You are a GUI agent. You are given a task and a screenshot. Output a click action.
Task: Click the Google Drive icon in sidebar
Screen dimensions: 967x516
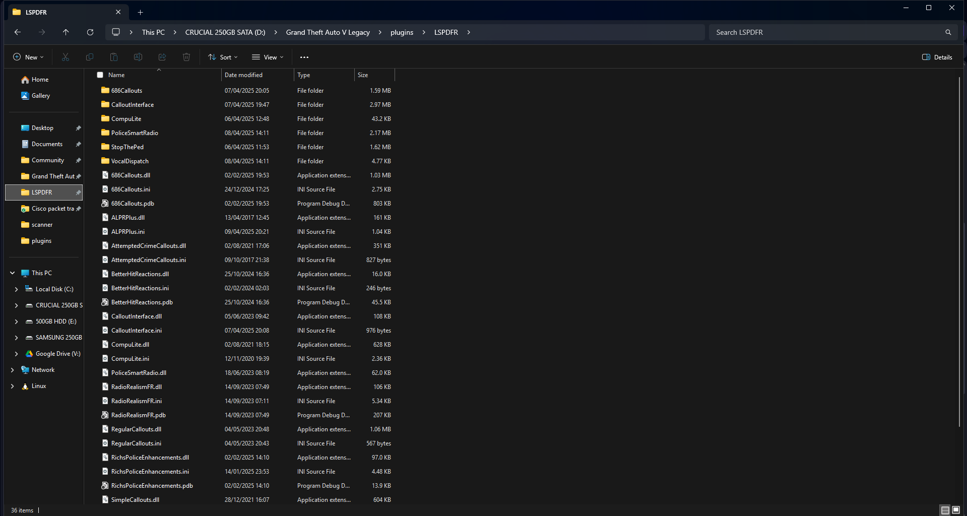[29, 354]
